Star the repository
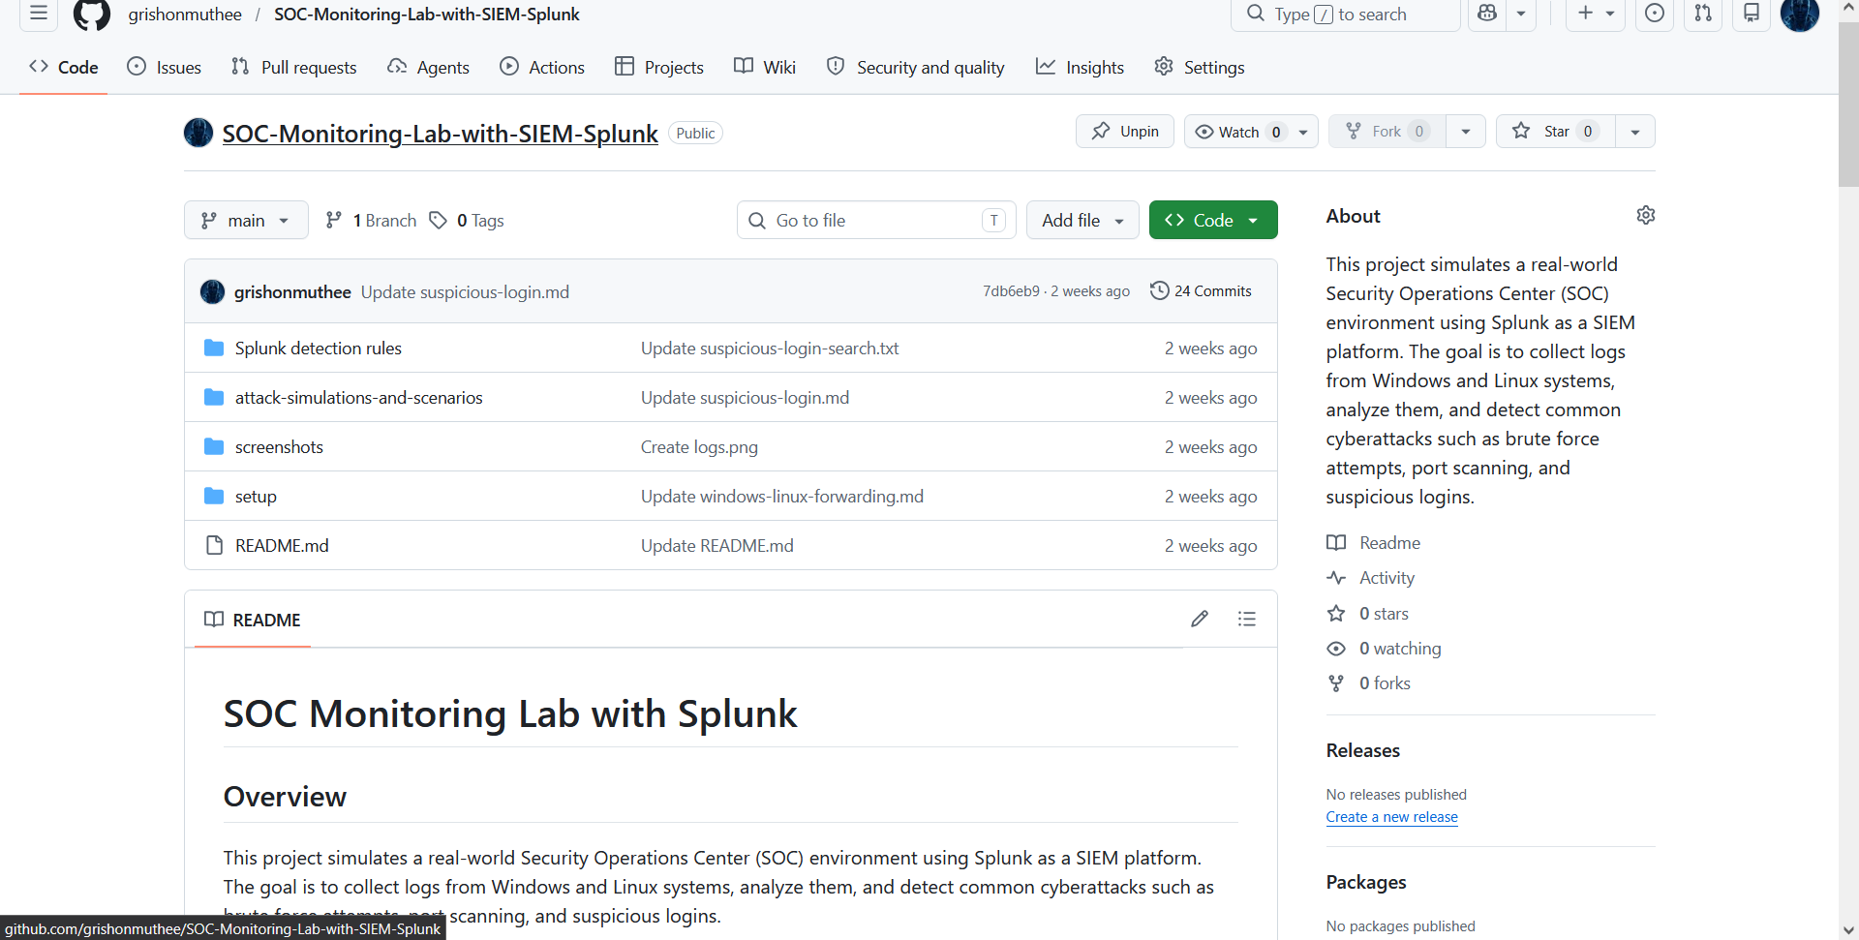Viewport: 1859px width, 940px height. (1556, 132)
